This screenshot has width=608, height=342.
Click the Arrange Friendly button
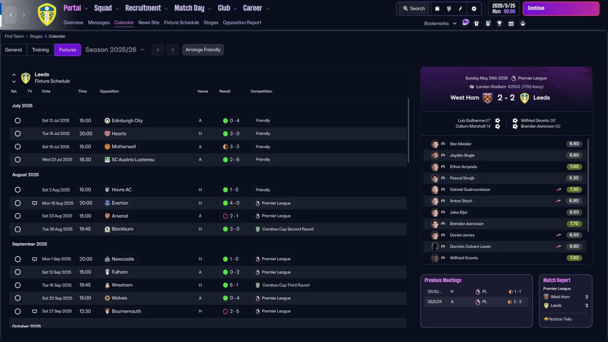(x=203, y=50)
